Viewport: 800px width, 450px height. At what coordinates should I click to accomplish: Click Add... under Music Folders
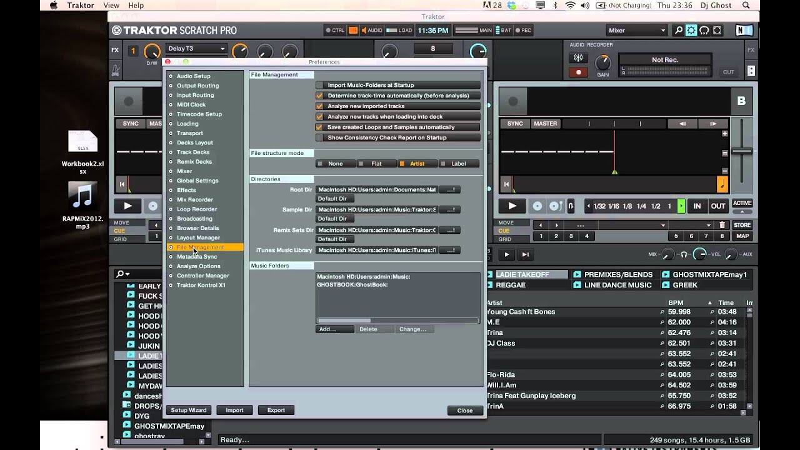tap(334, 329)
